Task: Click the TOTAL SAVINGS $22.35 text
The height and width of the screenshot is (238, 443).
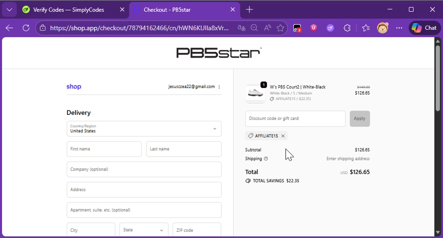Action: [x=276, y=181]
